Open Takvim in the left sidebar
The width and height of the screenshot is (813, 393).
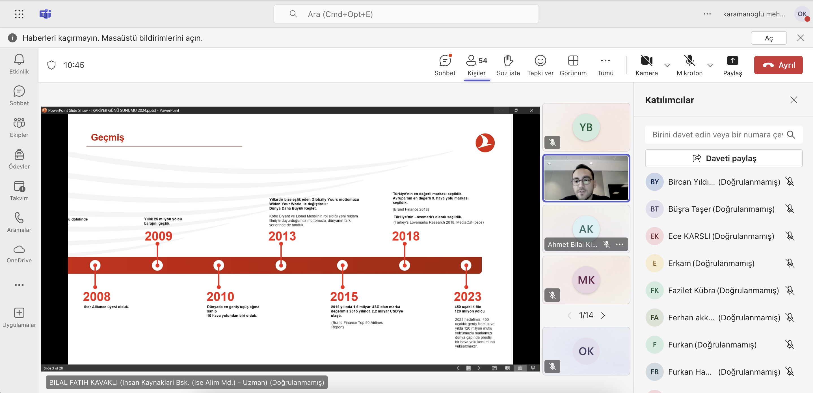coord(19,190)
